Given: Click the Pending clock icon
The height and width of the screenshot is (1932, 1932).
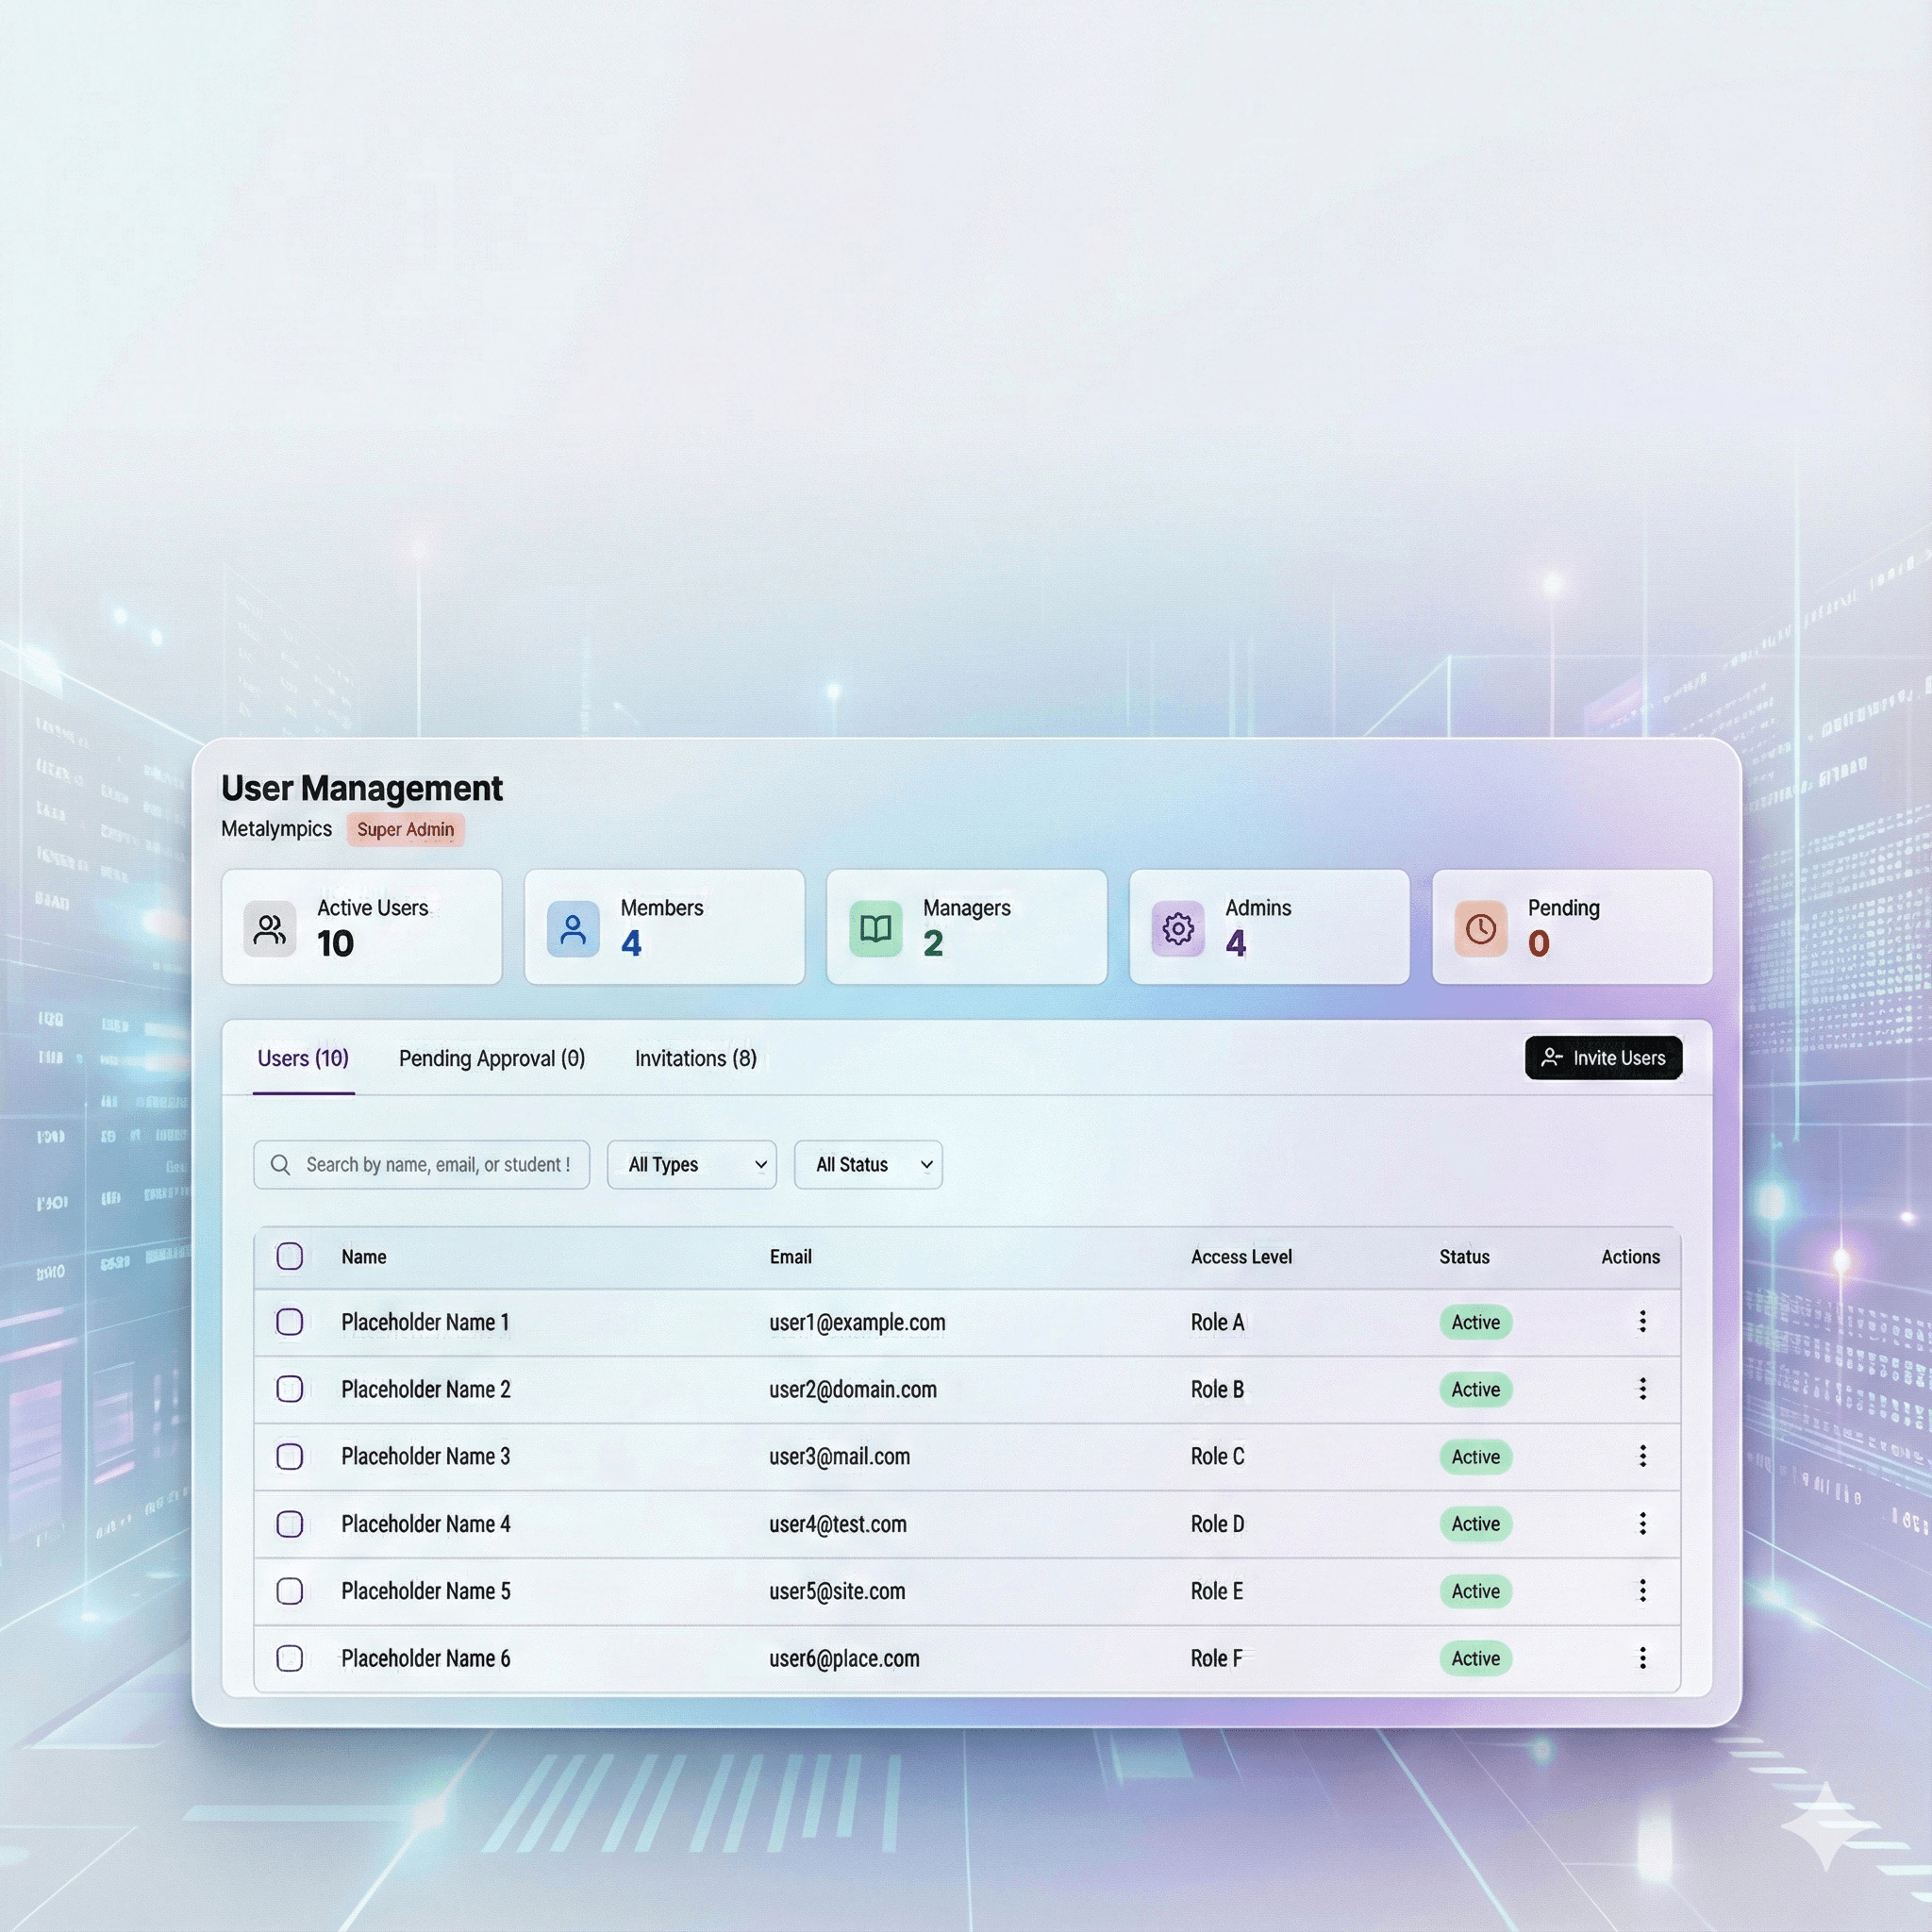Looking at the screenshot, I should pos(1480,929).
